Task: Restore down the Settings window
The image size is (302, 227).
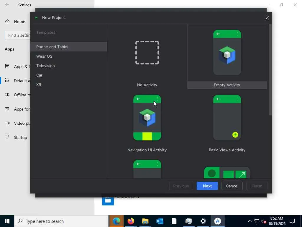Action: (x=282, y=5)
